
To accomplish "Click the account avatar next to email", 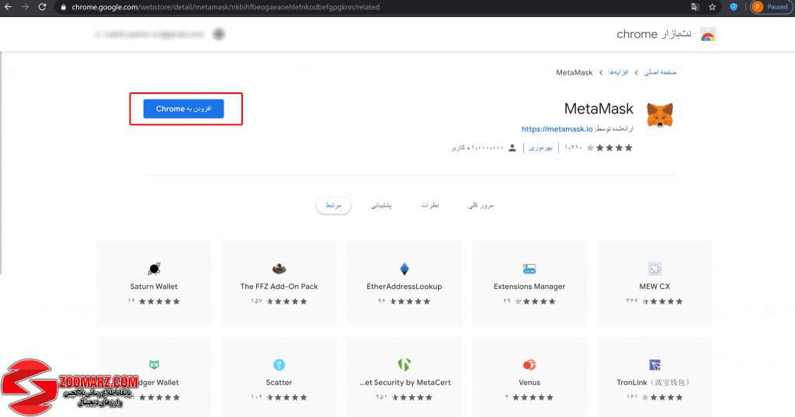I will click(218, 34).
